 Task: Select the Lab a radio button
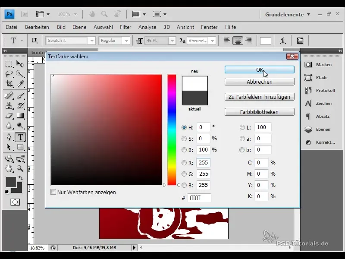click(242, 139)
